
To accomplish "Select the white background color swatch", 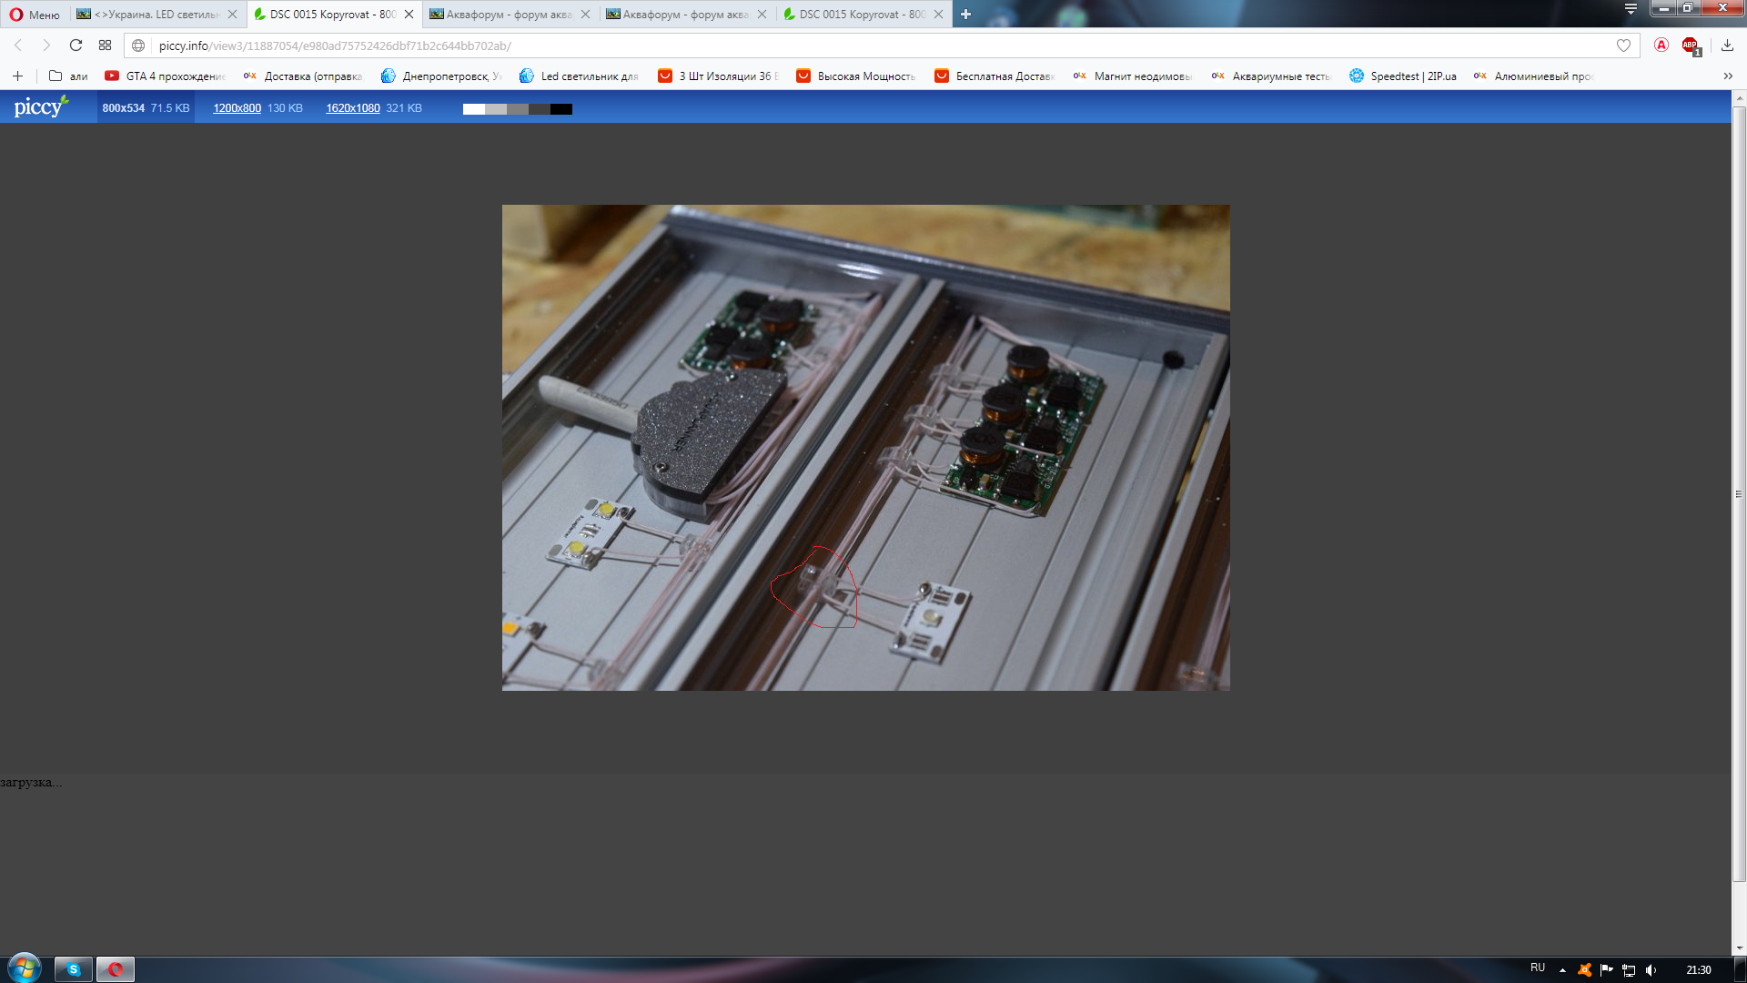I will point(473,109).
